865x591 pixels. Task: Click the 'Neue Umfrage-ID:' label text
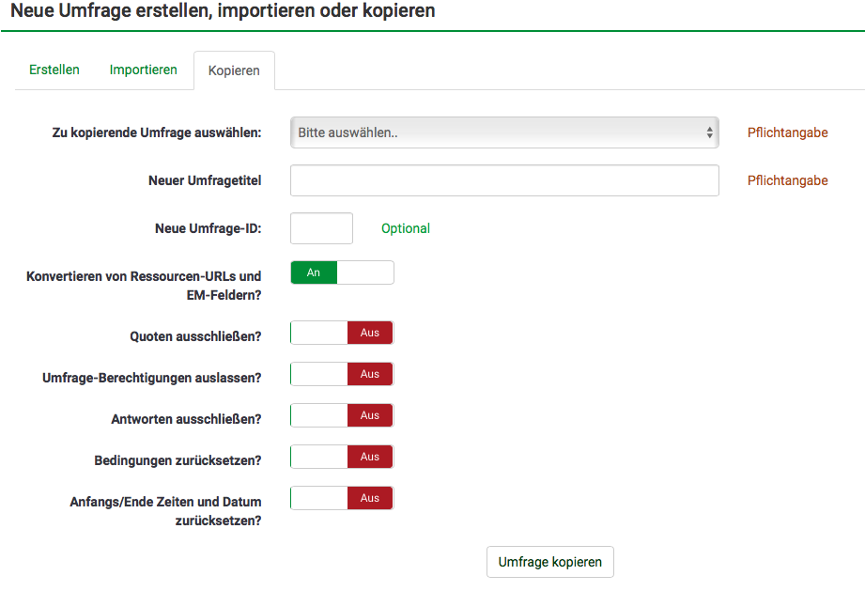pyautogui.click(x=208, y=228)
